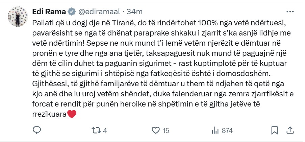Like the tweet with the heart outline
This screenshot has height=142, width=305.
click(x=156, y=130)
